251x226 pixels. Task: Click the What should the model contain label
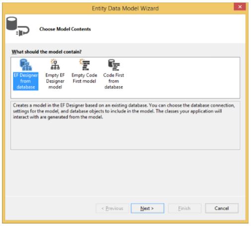[x=47, y=52]
